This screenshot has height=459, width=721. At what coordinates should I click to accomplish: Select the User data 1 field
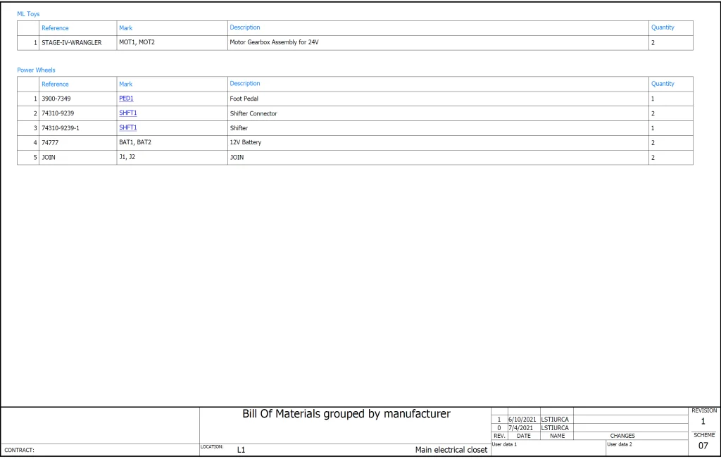(x=504, y=444)
